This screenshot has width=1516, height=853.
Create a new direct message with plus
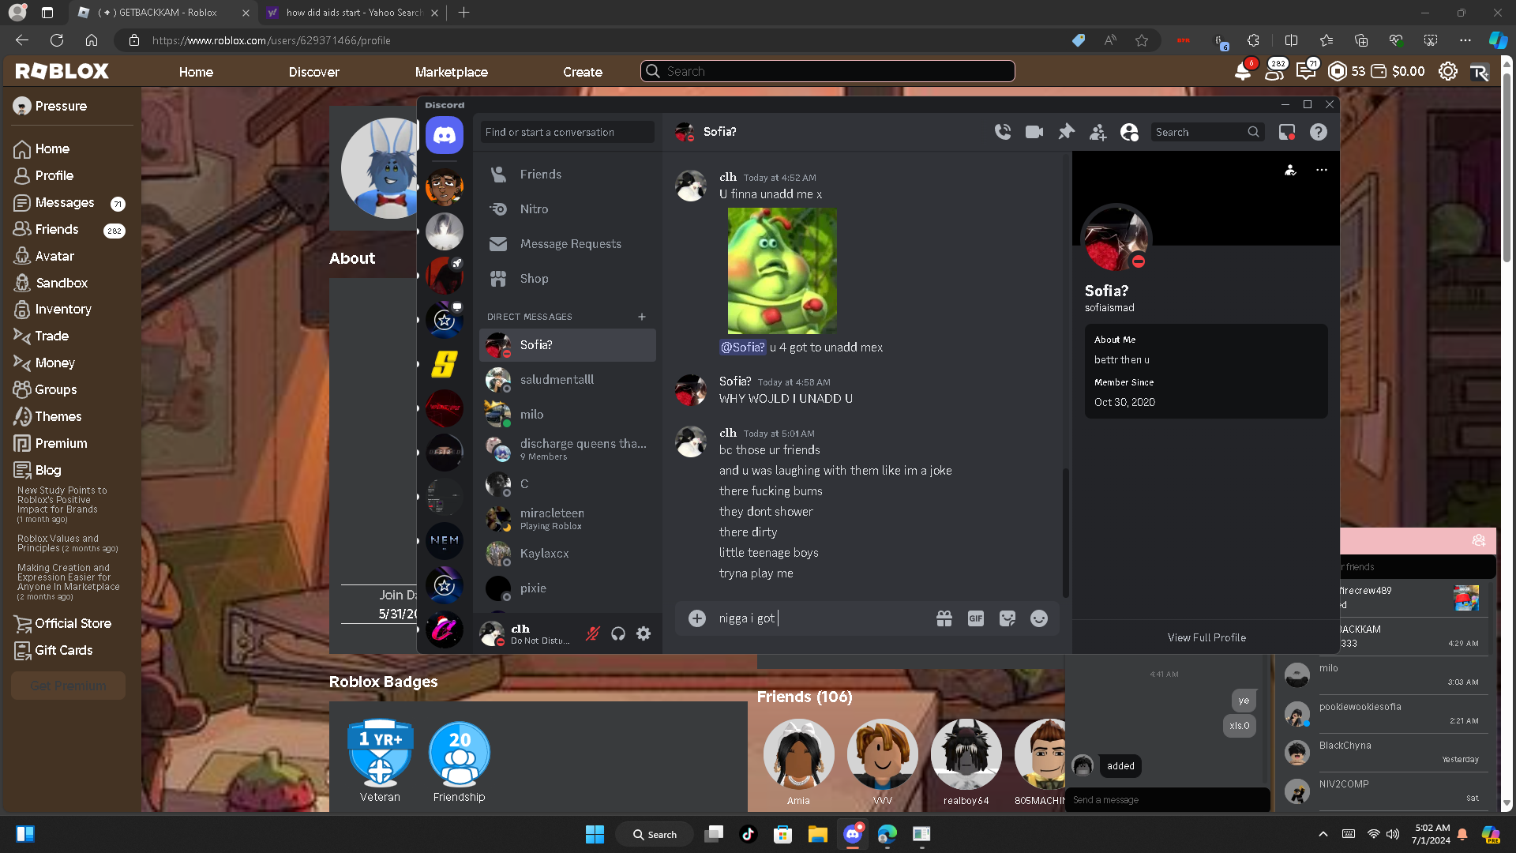[x=642, y=317]
